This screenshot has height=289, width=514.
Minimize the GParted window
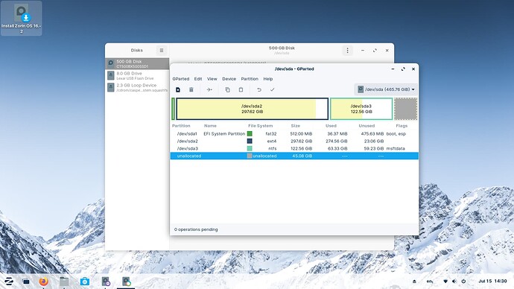pyautogui.click(x=393, y=69)
